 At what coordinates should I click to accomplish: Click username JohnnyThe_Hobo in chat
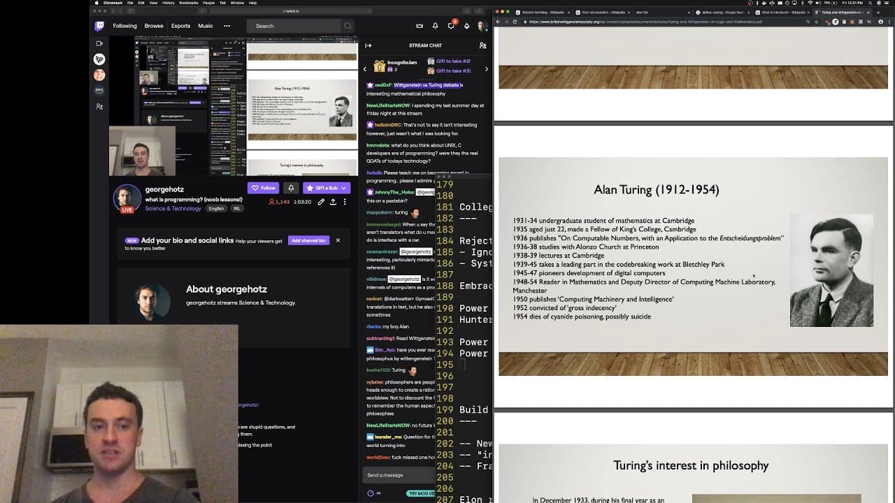click(x=394, y=192)
